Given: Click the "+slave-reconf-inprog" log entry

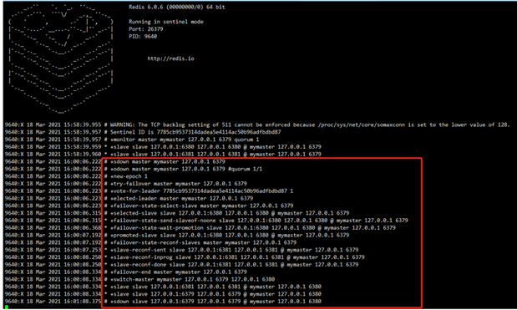Looking at the screenshot, I should [x=185, y=257].
